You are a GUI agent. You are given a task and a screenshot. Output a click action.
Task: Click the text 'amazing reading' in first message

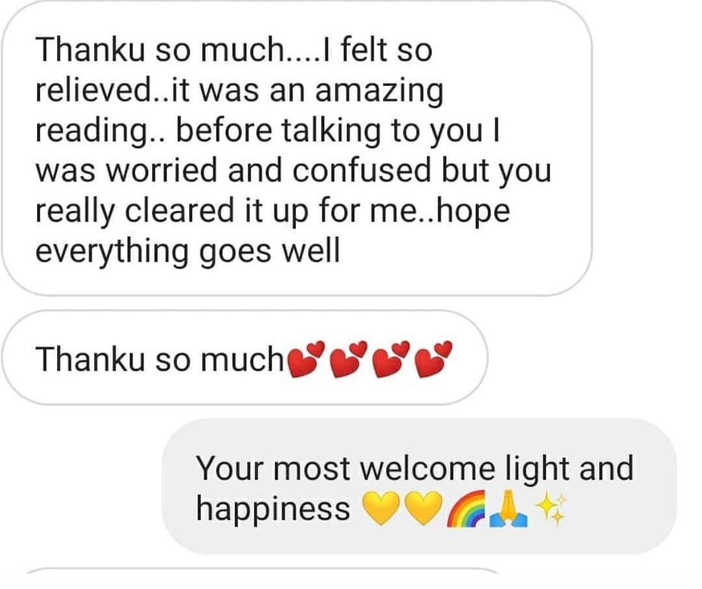pos(239,110)
